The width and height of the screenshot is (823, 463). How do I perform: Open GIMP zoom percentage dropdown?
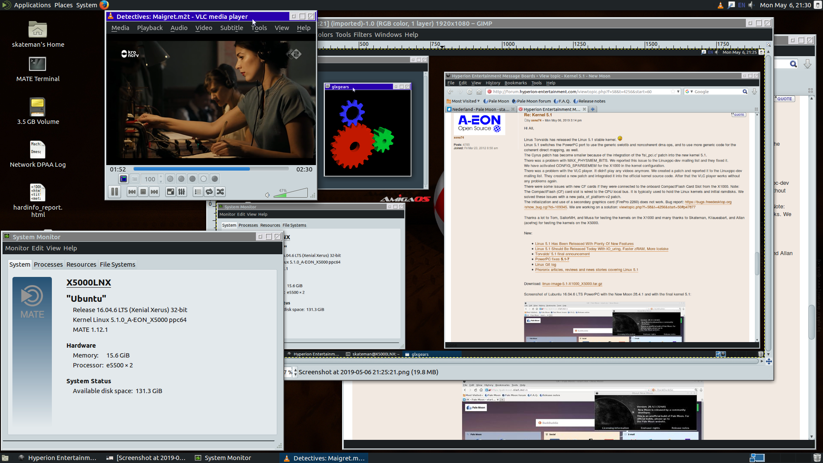point(295,372)
